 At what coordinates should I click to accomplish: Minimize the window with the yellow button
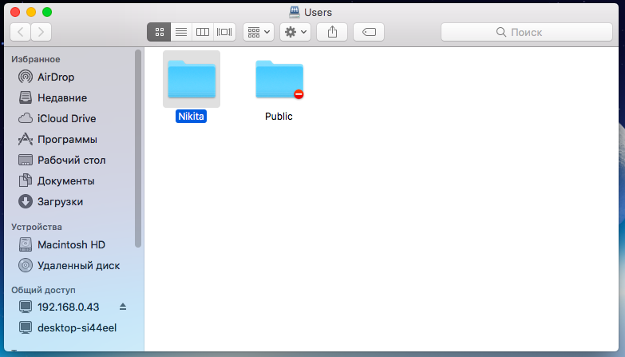coord(31,12)
